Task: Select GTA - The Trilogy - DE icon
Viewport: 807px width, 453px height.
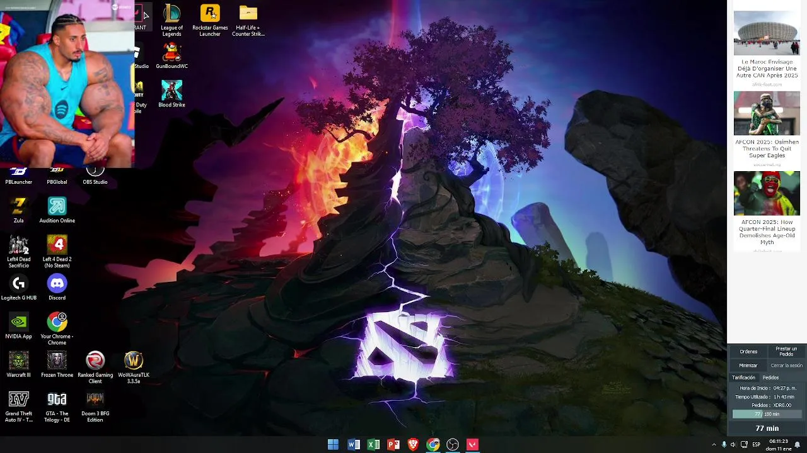Action: coord(57,406)
